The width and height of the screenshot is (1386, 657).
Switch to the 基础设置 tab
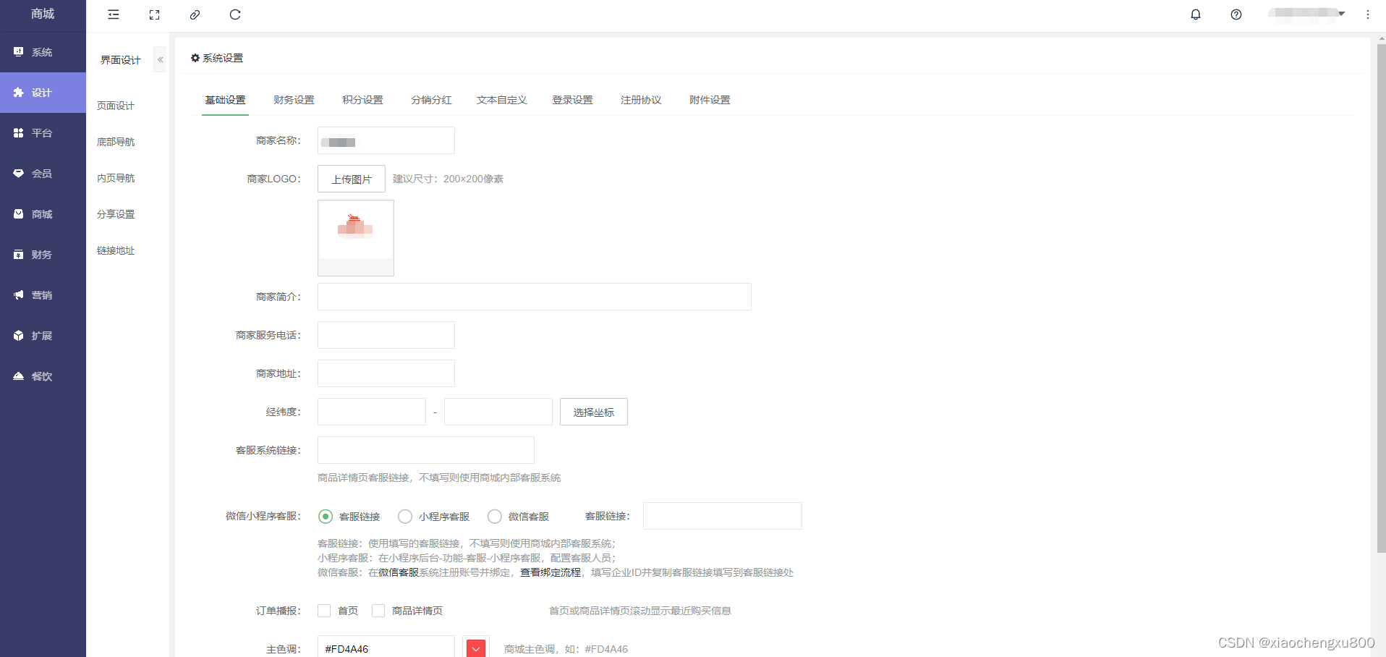coord(225,100)
